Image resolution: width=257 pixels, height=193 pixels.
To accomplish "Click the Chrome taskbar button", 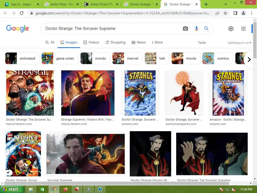I will click(x=54, y=189).
